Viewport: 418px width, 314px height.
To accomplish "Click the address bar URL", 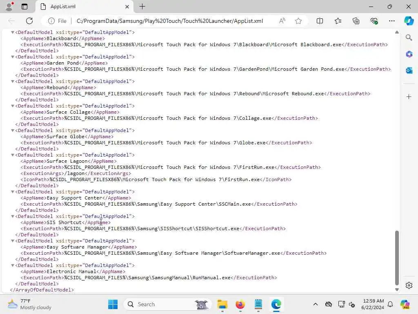I will point(169,21).
